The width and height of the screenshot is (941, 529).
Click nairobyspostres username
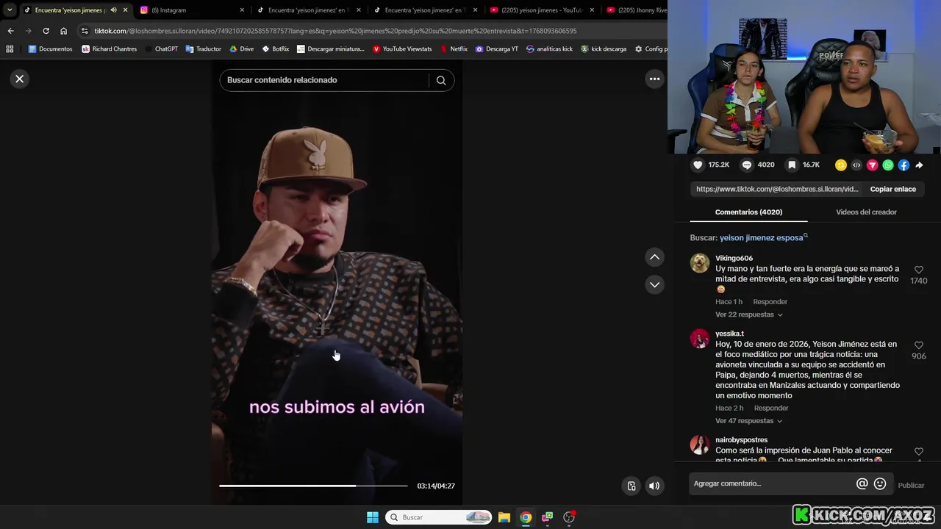click(741, 440)
